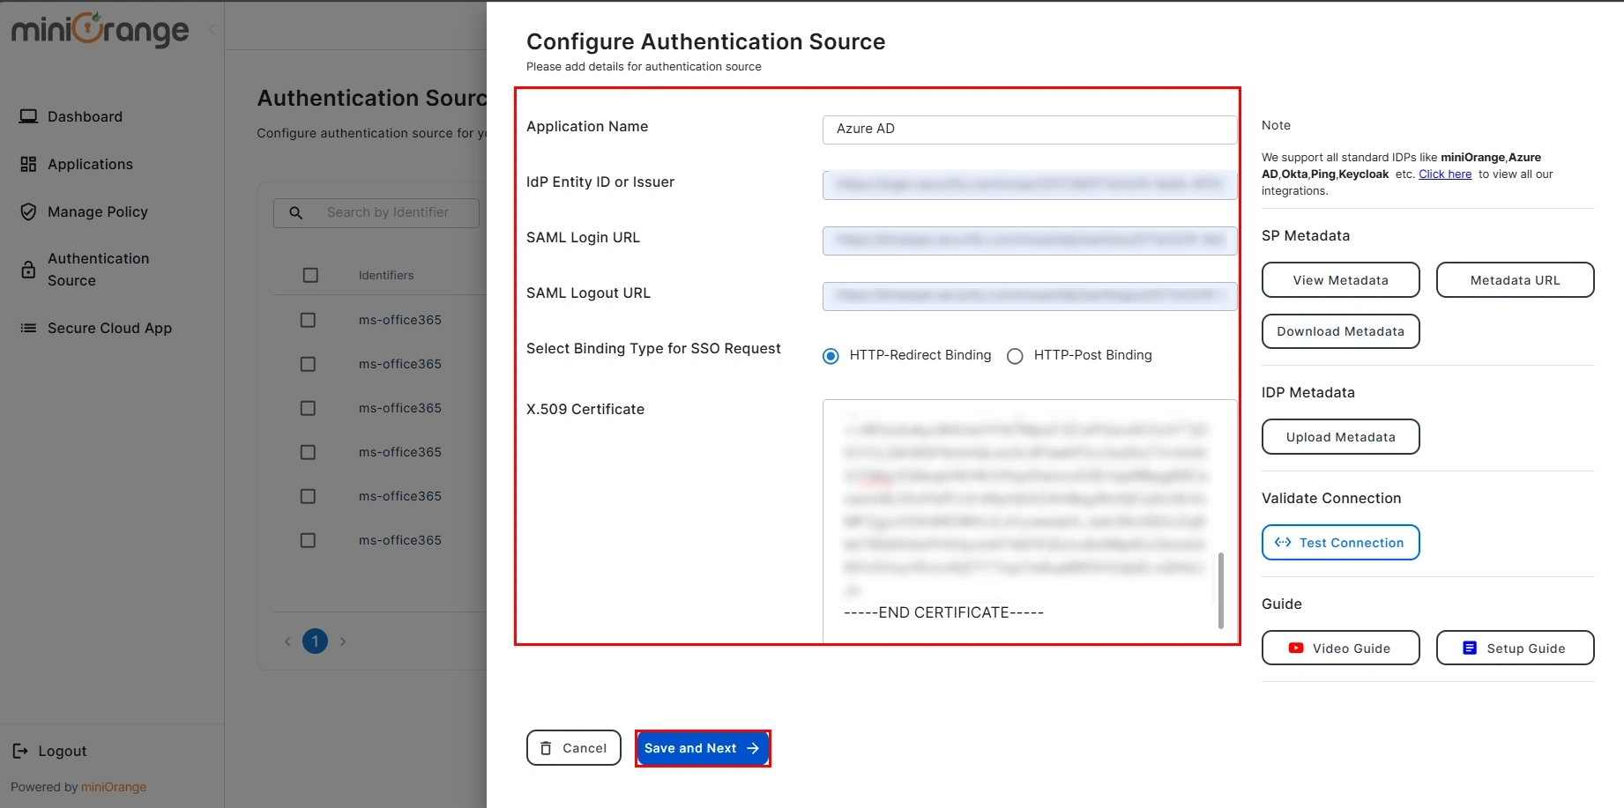1624x808 pixels.
Task: Check the second ms-office365 row checkbox
Action: pyautogui.click(x=308, y=364)
